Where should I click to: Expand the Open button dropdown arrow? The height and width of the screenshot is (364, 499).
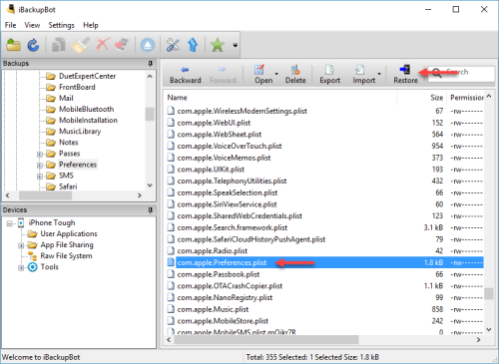coord(276,74)
